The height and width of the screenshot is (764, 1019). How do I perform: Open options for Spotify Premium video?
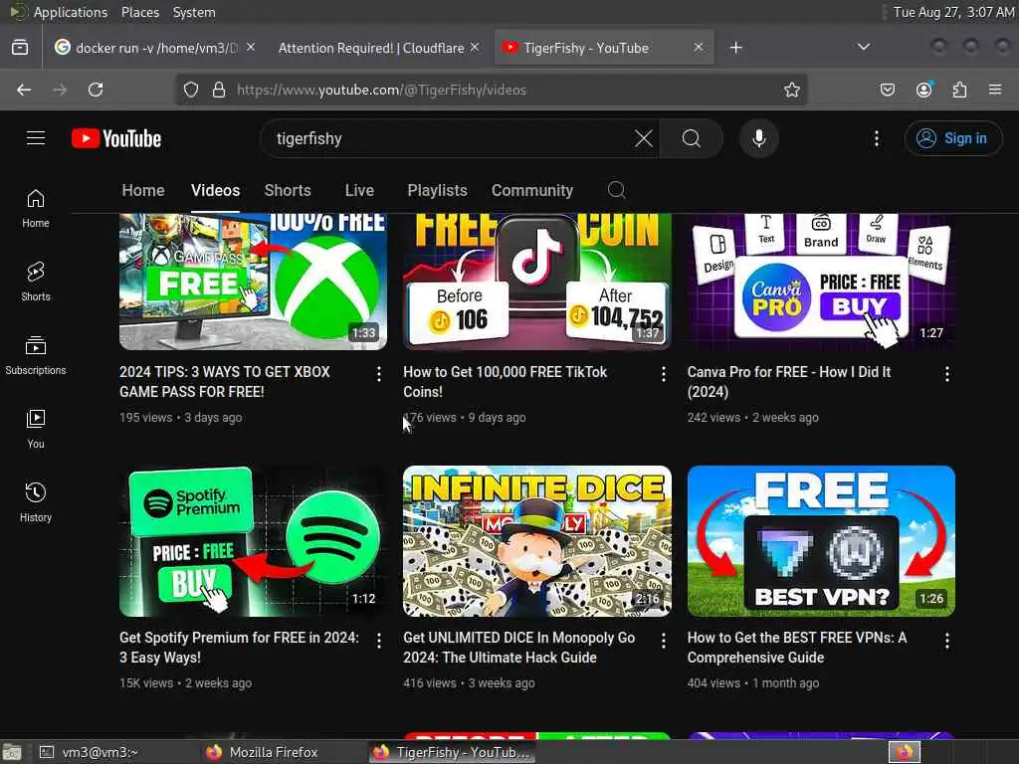coord(379,641)
